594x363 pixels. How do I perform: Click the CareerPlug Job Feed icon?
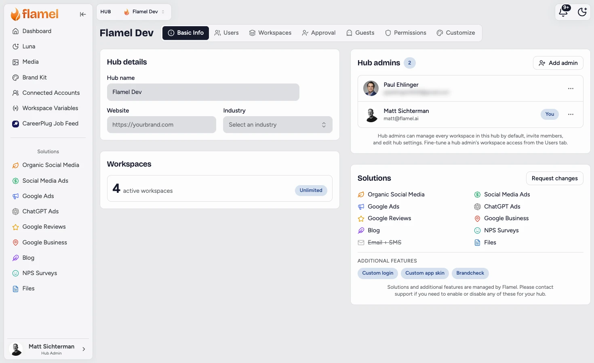[x=15, y=124]
